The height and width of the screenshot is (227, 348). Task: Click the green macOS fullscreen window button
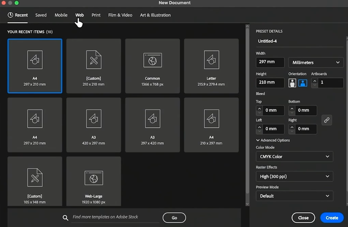(x=17, y=3)
